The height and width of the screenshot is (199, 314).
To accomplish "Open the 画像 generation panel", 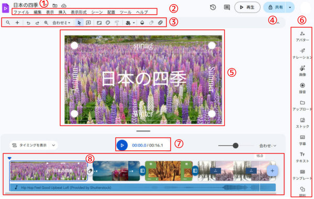I will pos(302,71).
